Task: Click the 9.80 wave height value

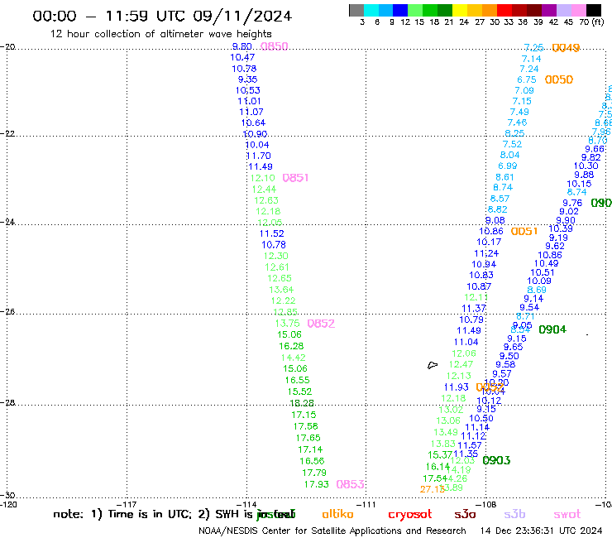Action: click(242, 46)
